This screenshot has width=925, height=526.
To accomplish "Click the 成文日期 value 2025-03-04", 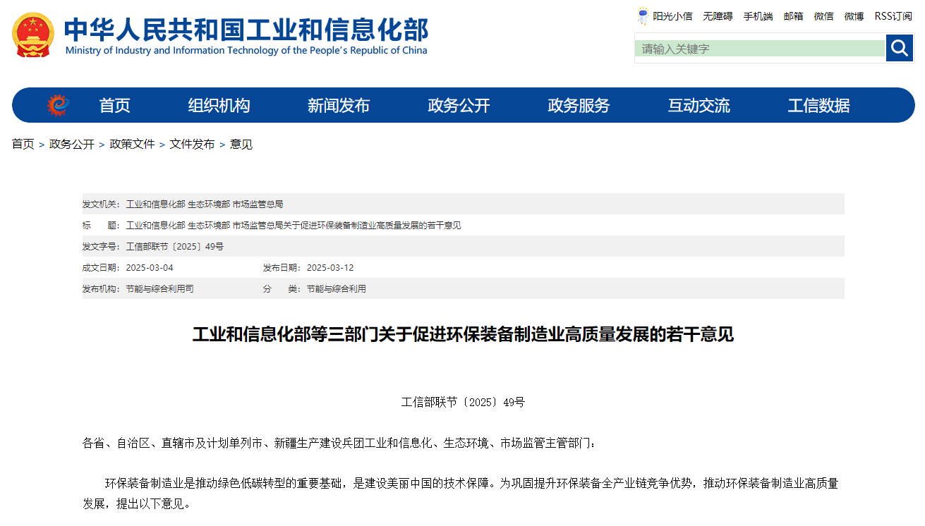I will (150, 268).
